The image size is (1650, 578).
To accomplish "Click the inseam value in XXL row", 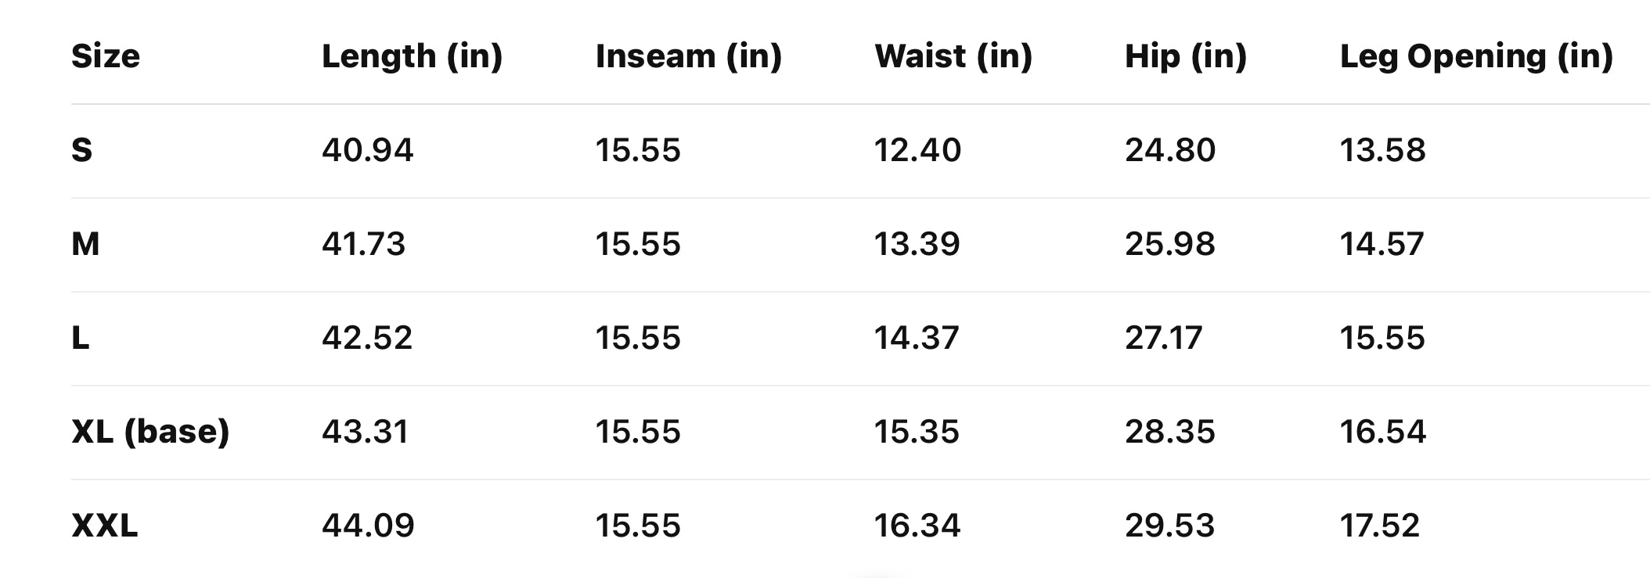I will [x=638, y=526].
